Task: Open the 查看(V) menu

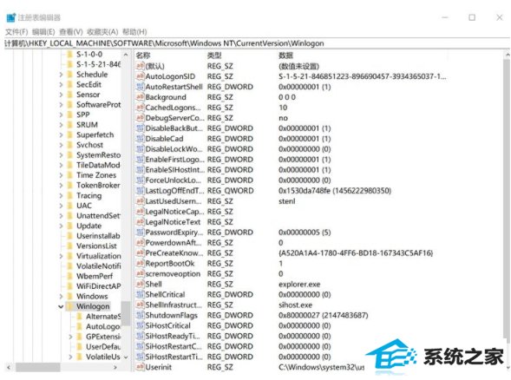Action: (71, 32)
